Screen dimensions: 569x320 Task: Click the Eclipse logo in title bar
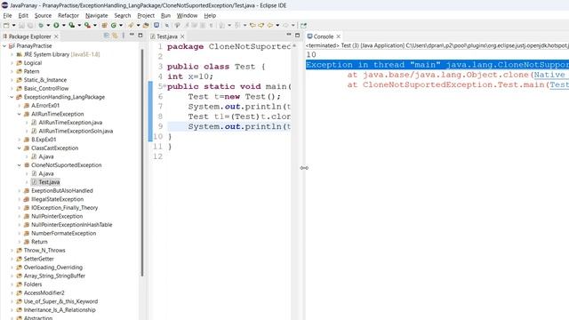4,5
